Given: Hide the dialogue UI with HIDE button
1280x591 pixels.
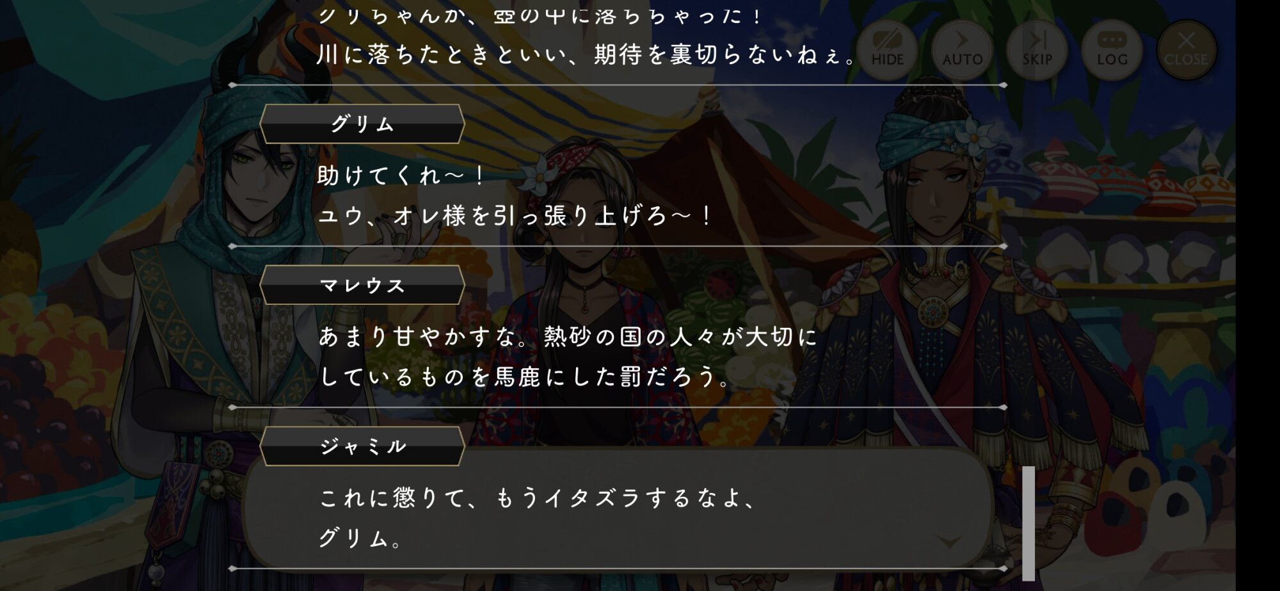Looking at the screenshot, I should 887,50.
